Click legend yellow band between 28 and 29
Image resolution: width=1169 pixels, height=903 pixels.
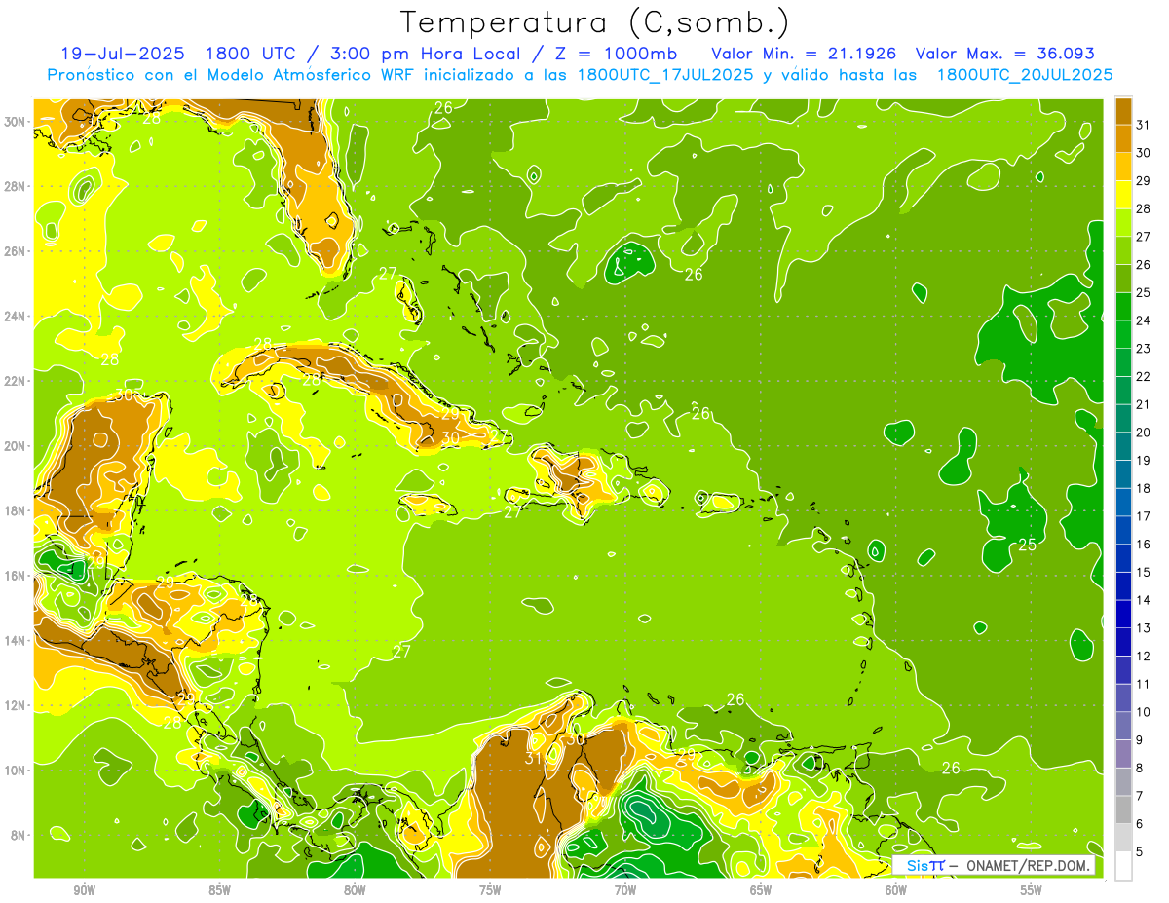coord(1123,195)
